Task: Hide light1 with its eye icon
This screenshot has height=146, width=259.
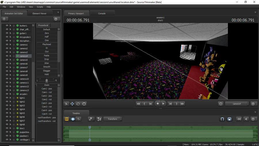Action: pyautogui.click(x=7, y=98)
